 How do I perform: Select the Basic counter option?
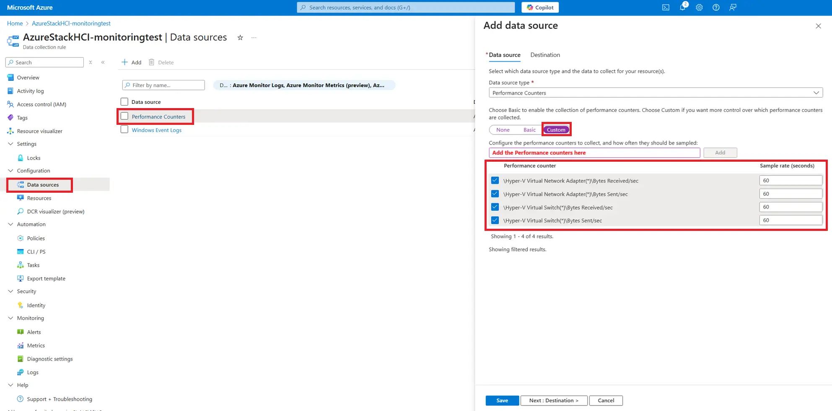click(529, 130)
